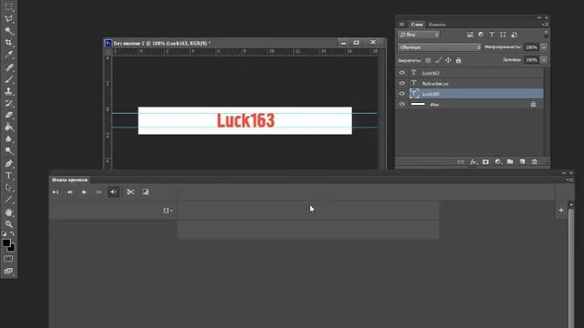Lock image pixels with brush icon

click(438, 60)
